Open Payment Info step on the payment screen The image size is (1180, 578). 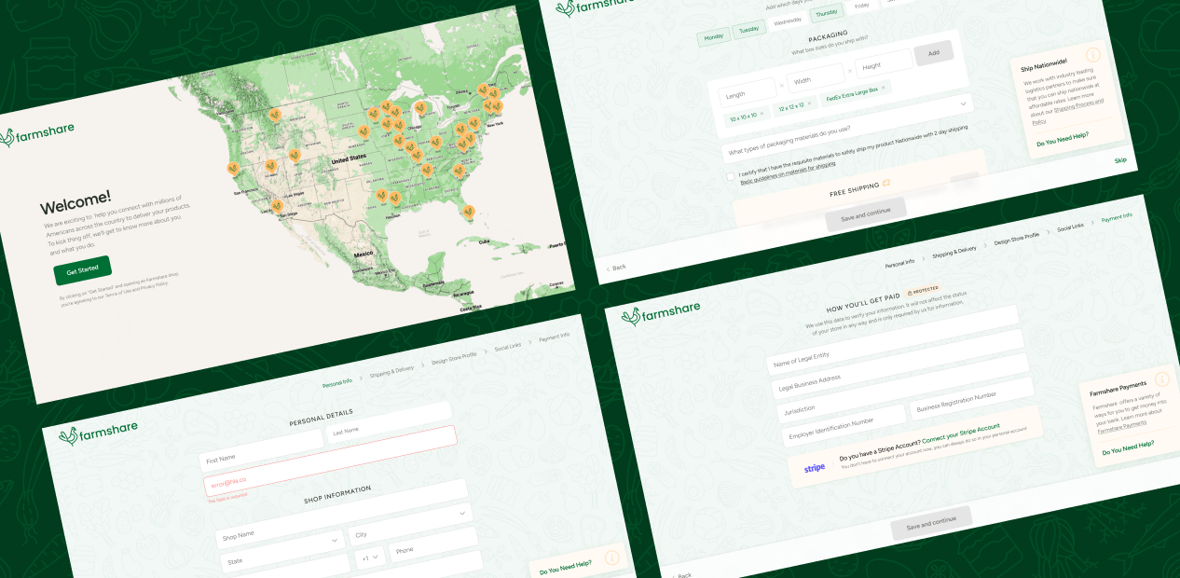[x=1117, y=217]
